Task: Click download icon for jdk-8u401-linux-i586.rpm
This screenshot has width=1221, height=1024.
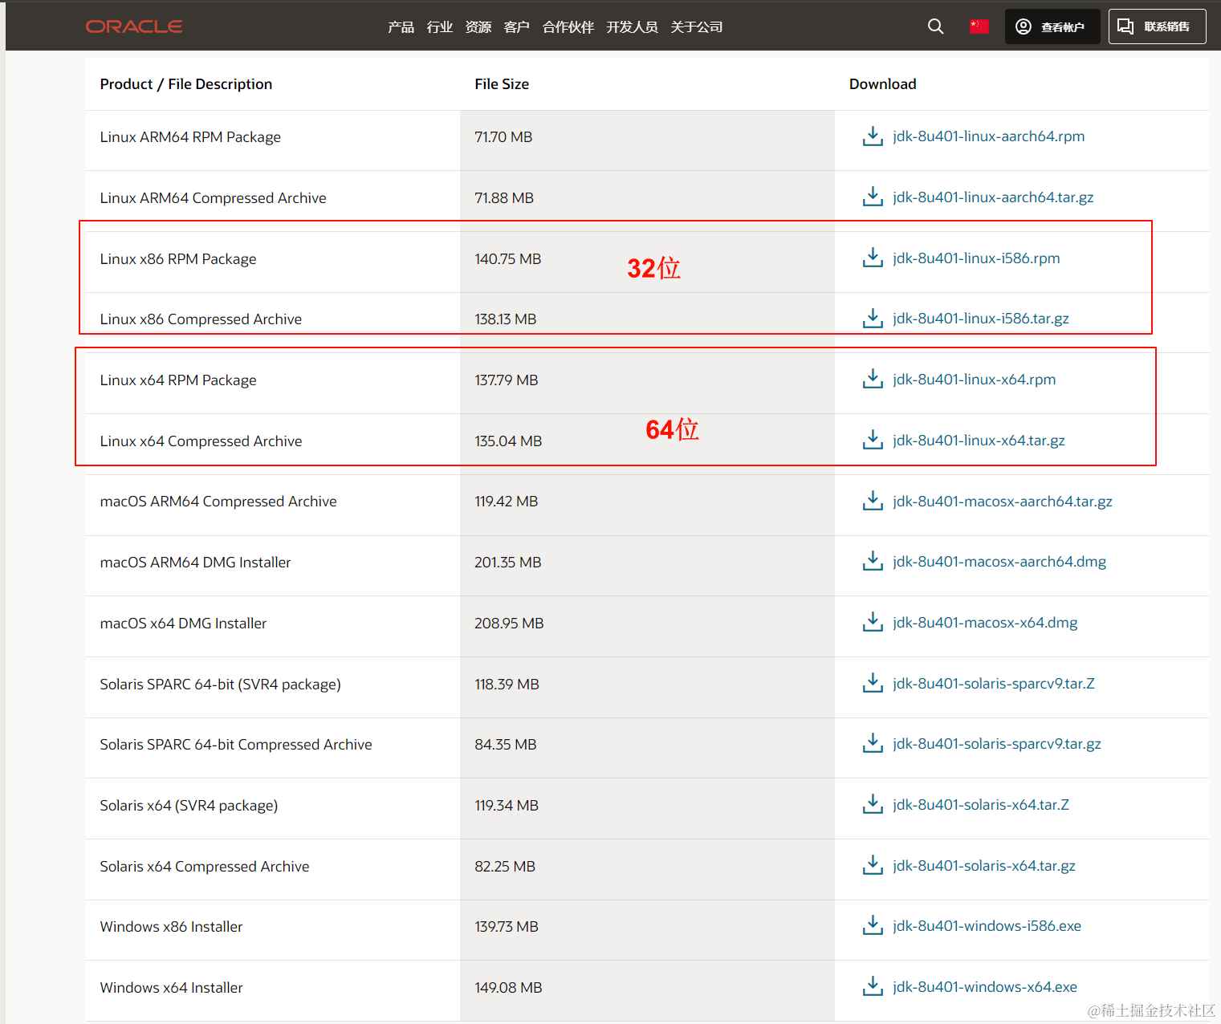Action: point(873,258)
